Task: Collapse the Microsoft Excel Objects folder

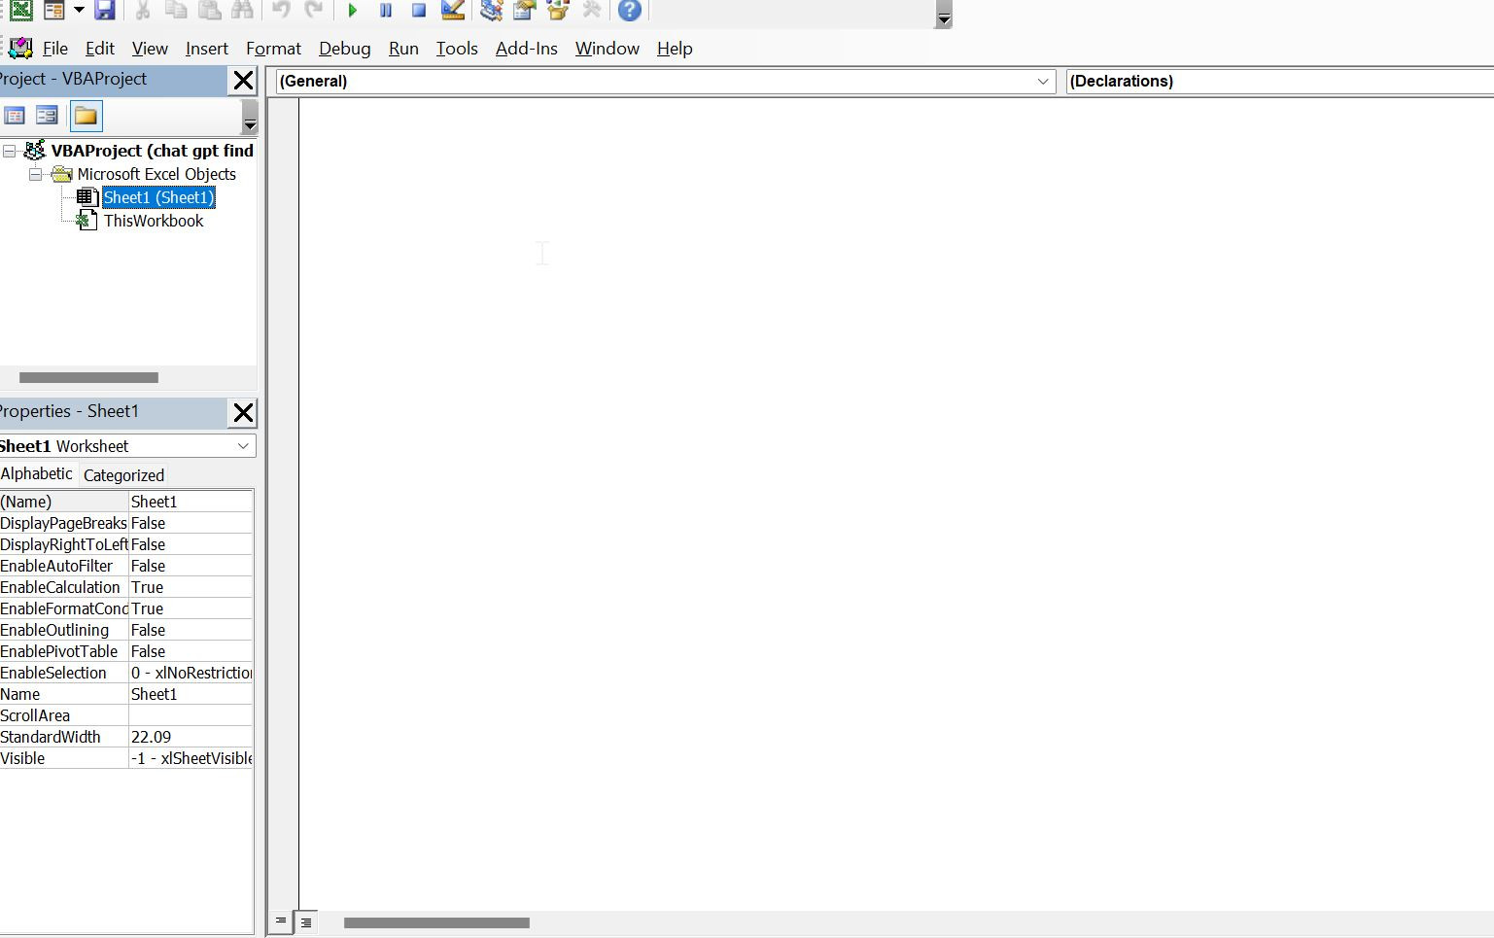Action: 35,174
